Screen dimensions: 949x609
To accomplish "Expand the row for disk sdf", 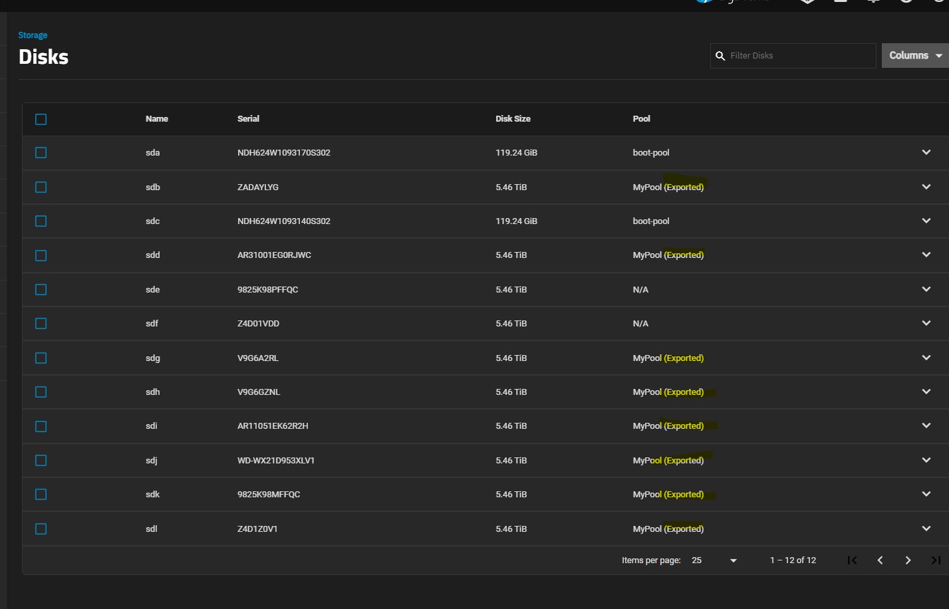I will [926, 323].
